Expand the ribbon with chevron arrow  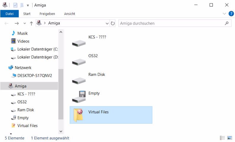[x=224, y=14]
